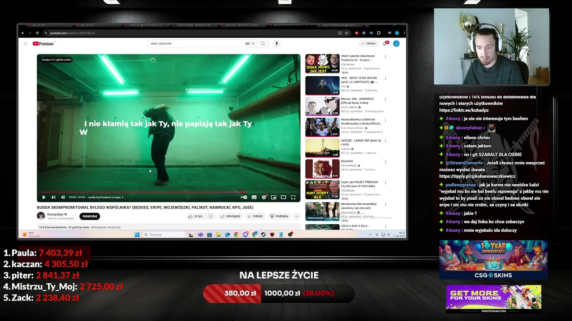The width and height of the screenshot is (572, 321).
Task: Click the Udostępnij share button
Action: (x=230, y=216)
